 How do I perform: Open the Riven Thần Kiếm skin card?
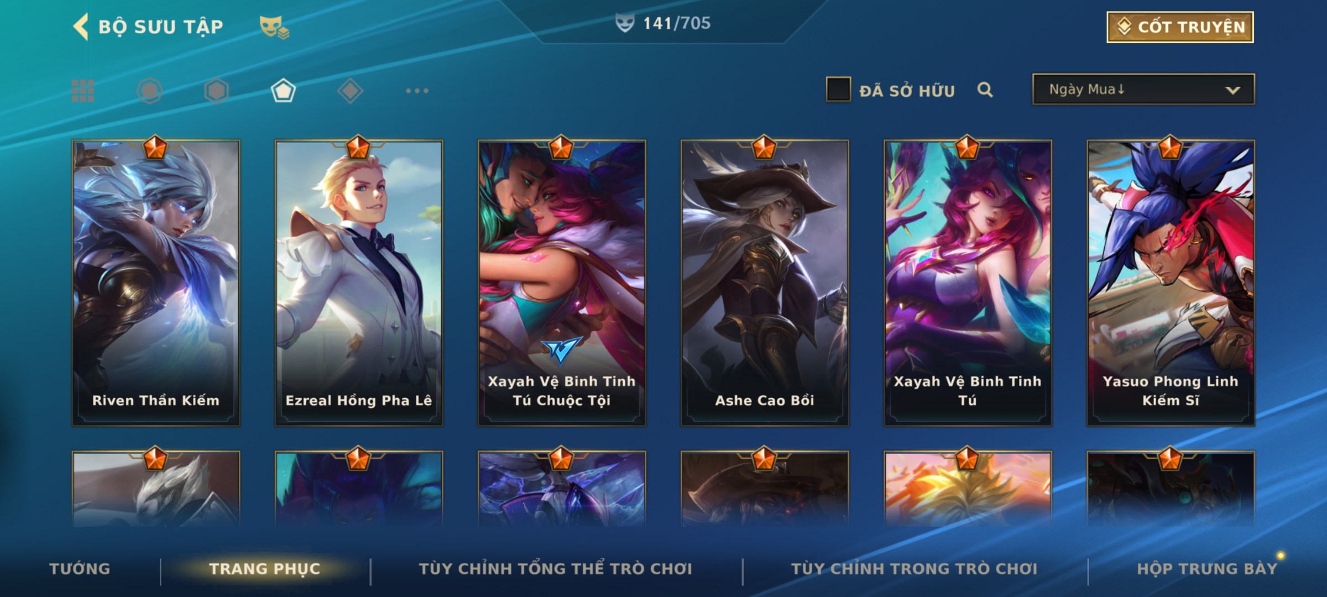[x=156, y=282]
